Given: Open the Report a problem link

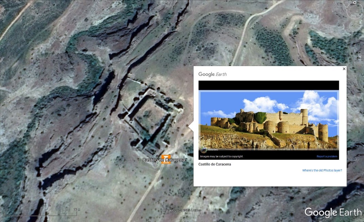Looking at the screenshot, I should click(x=327, y=156).
